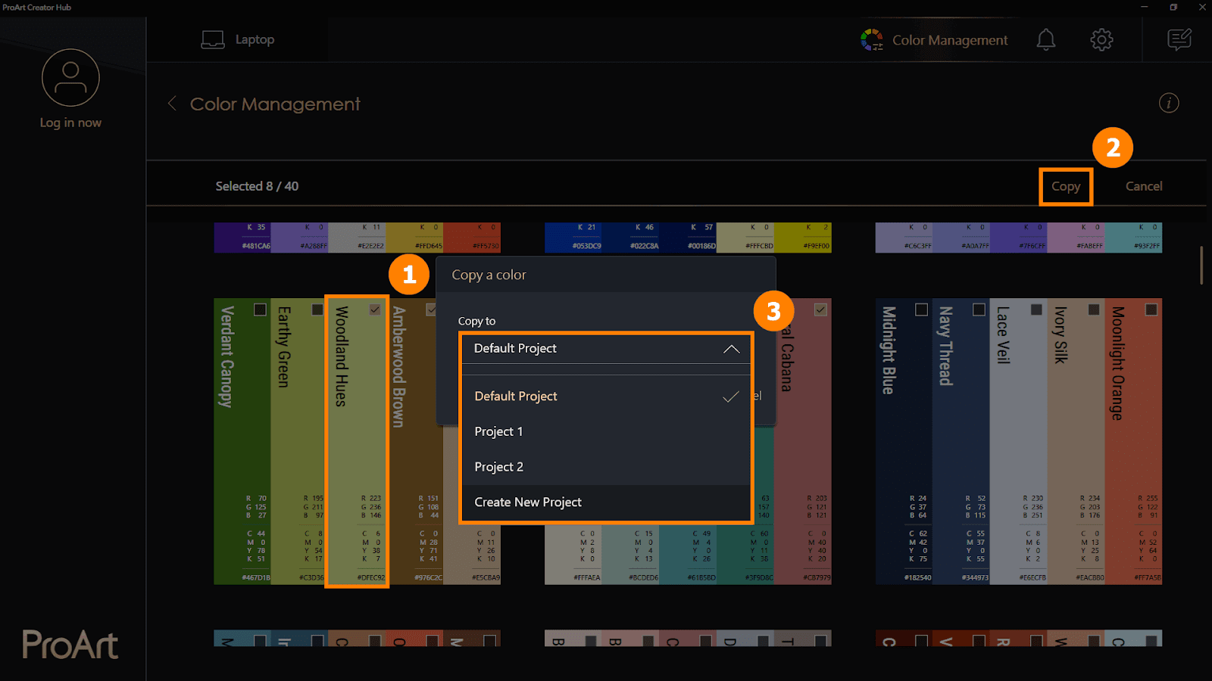This screenshot has height=681, width=1212.
Task: Click the user profile avatar icon
Action: [x=70, y=78]
